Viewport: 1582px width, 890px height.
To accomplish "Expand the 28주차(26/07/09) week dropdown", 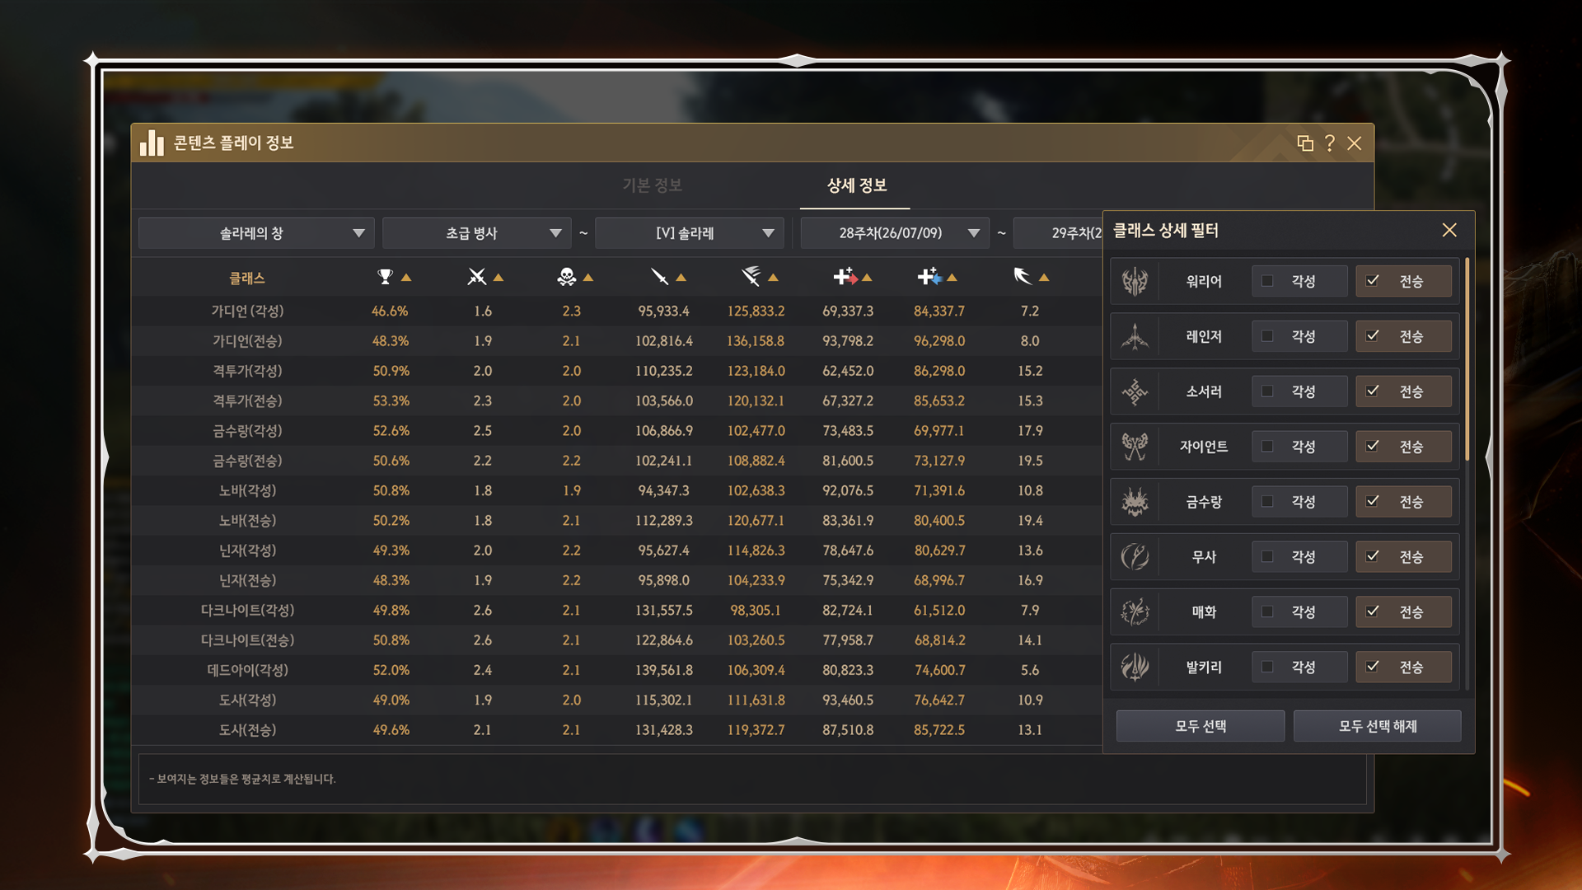I will click(895, 233).
